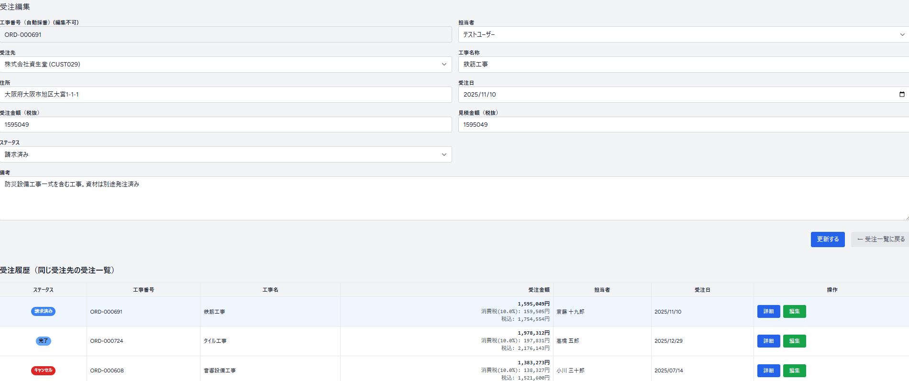This screenshot has height=381, width=909.
Task: Click the タイル工事 name cell
Action: click(270, 341)
